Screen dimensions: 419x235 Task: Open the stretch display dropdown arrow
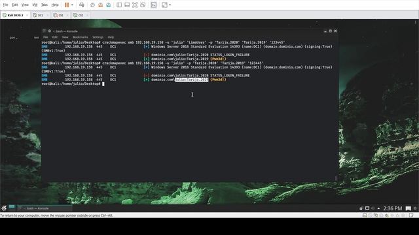(x=170, y=5)
